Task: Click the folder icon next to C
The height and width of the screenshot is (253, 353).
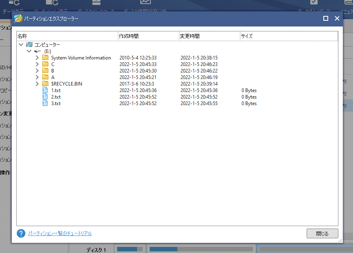Action: pyautogui.click(x=46, y=64)
